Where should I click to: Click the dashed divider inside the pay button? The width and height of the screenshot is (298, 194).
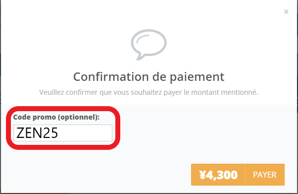[x=246, y=175]
